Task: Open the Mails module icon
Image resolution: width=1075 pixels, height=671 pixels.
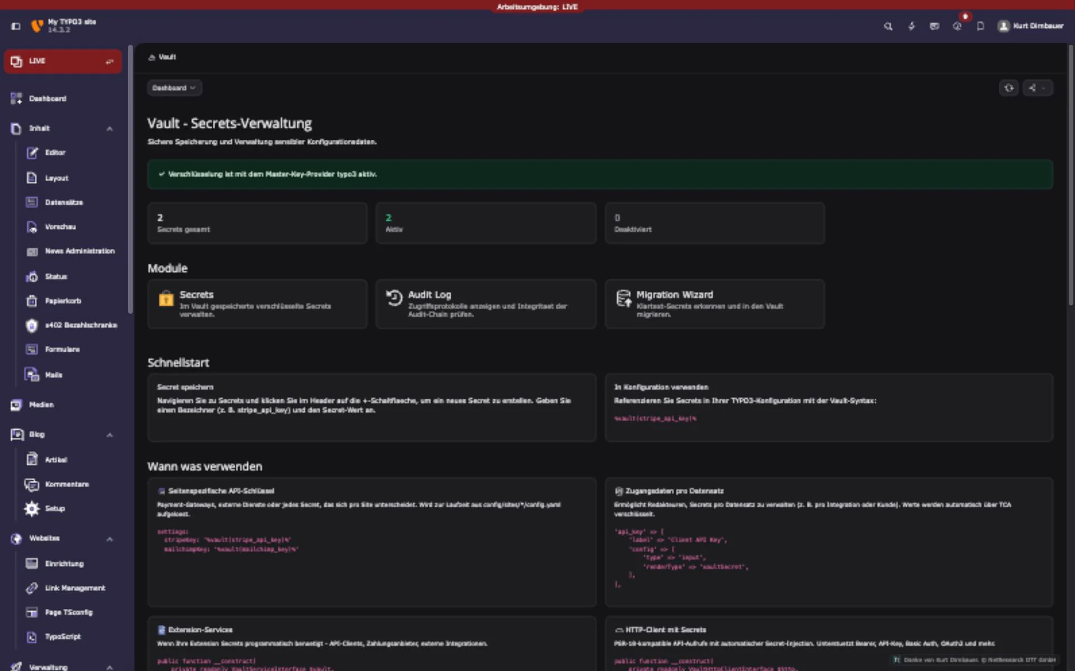Action: coord(32,375)
